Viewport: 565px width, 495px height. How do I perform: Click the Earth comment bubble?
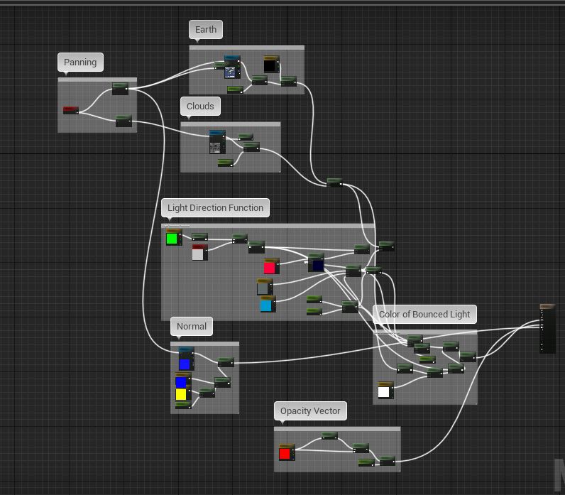206,29
